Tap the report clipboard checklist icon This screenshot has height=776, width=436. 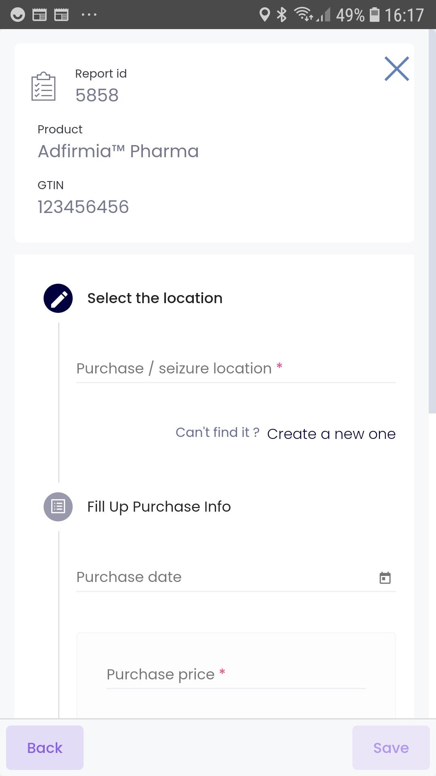[44, 86]
